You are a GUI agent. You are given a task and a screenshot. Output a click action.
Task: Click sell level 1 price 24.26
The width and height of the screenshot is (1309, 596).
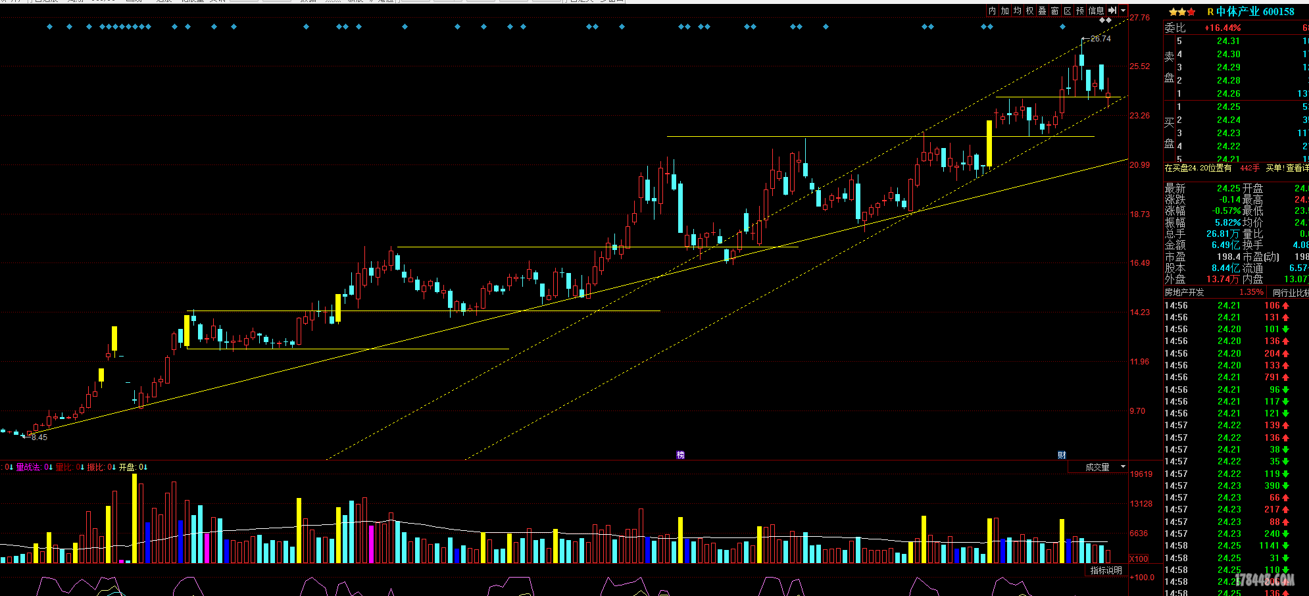pyautogui.click(x=1229, y=93)
